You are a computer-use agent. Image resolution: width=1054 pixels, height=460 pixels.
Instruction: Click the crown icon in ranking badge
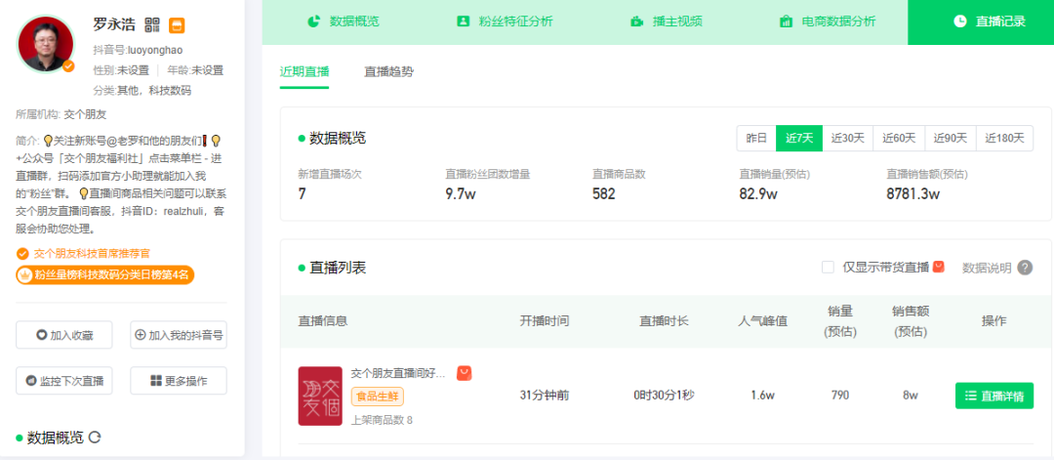[24, 274]
